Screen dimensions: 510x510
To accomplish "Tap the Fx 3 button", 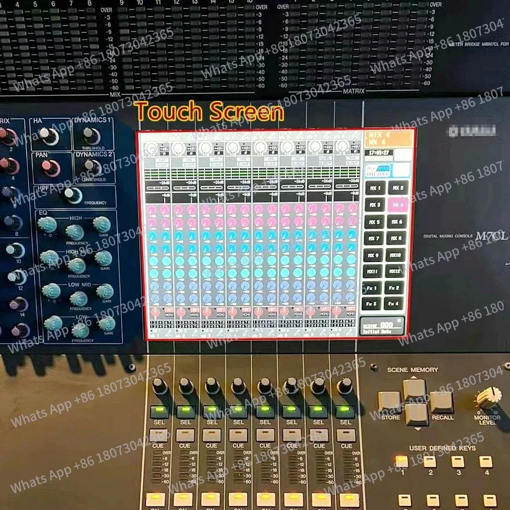I will tap(371, 304).
